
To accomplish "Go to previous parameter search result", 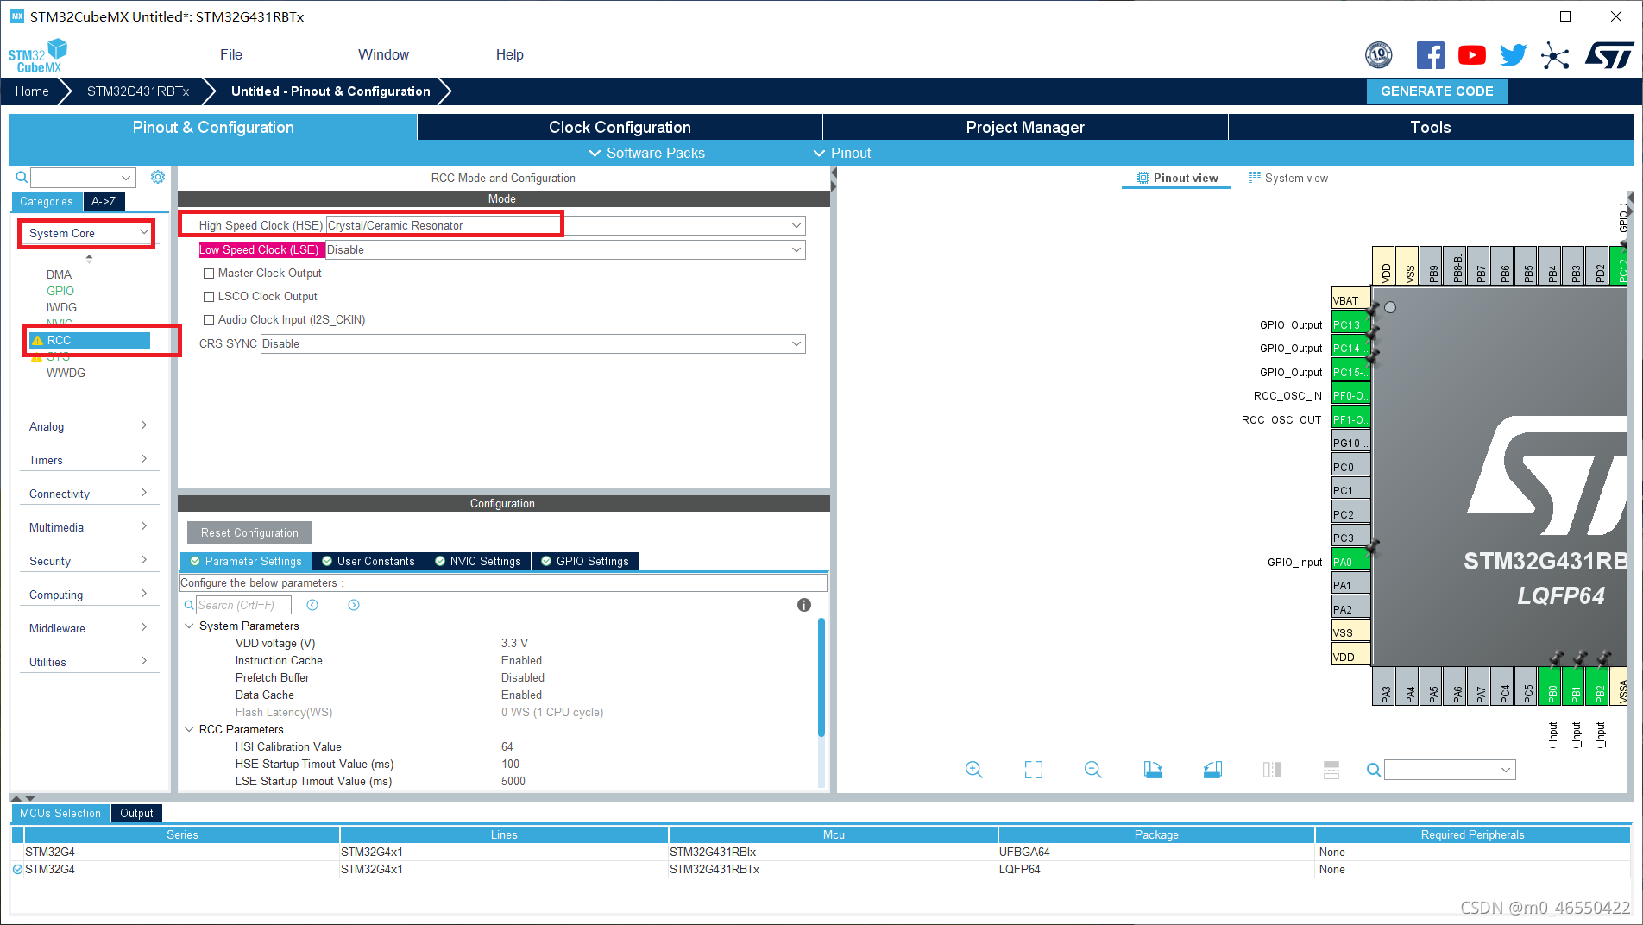I will [312, 605].
